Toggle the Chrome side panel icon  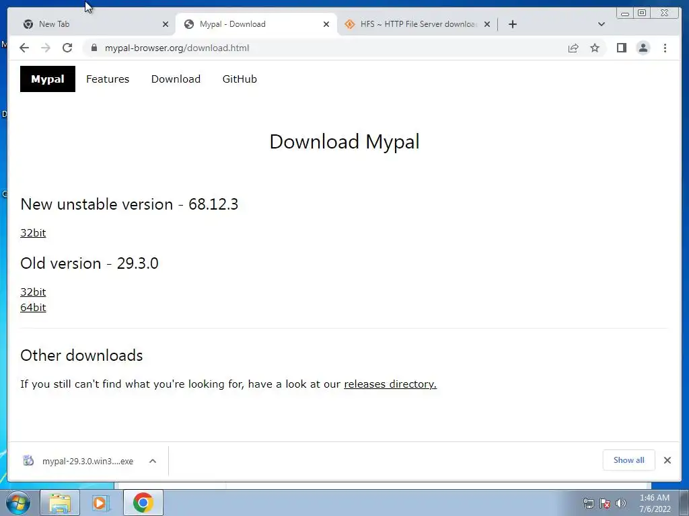pyautogui.click(x=621, y=48)
